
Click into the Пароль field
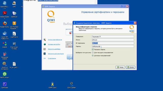click(x=113, y=47)
